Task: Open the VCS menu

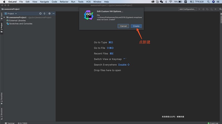Action: coord(88,2)
